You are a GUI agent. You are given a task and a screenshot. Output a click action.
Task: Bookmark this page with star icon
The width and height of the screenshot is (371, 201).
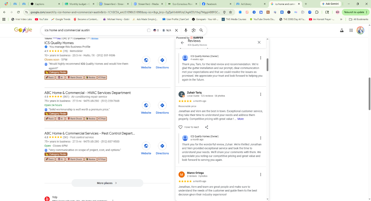pos(231,12)
